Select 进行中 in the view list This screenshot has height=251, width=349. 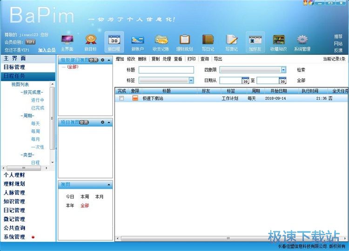point(38,100)
